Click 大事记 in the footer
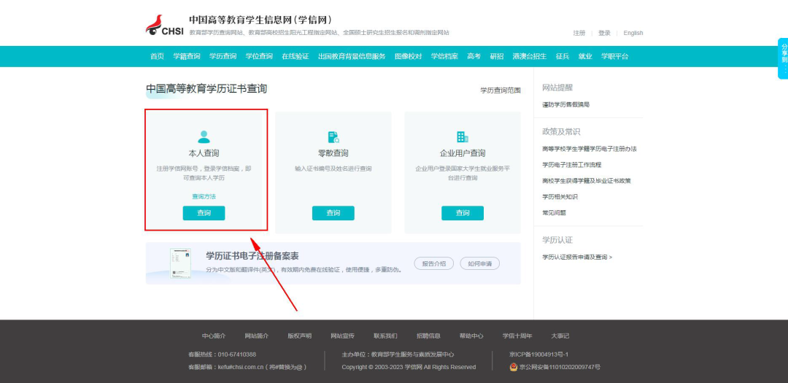Screen dimensions: 788x383 coord(560,336)
